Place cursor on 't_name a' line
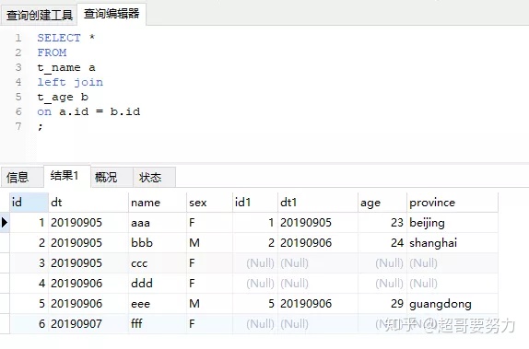This screenshot has width=529, height=349. click(x=66, y=67)
